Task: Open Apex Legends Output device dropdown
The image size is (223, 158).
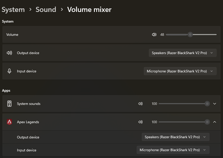Action: (175, 137)
